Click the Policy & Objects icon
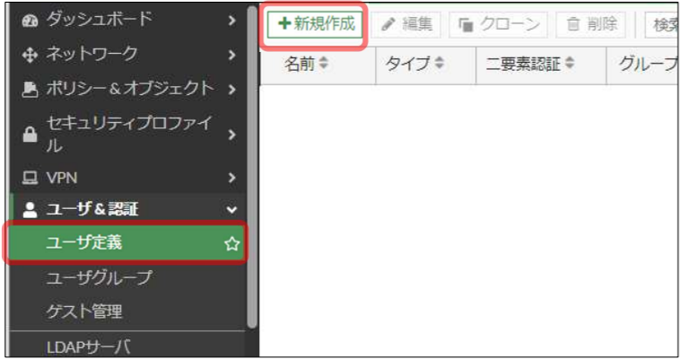Viewport: 680px width, 359px height. (x=30, y=90)
